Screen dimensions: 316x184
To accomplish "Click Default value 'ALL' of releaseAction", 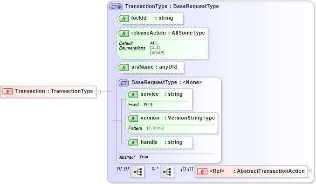I will [154, 43].
